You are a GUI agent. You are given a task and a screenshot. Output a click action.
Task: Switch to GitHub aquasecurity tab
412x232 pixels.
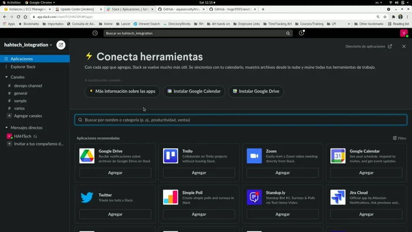point(181,9)
